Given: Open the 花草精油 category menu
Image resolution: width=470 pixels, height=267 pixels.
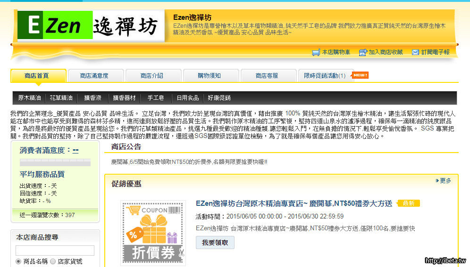Looking at the screenshot, I should click(61, 98).
